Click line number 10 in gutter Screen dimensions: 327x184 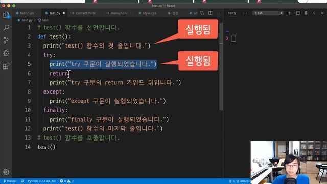point(28,110)
